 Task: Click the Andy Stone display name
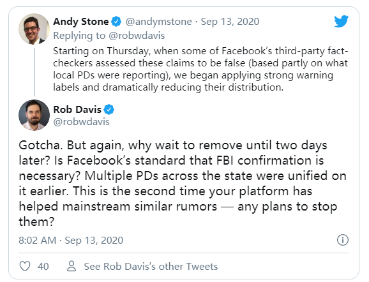(x=81, y=22)
